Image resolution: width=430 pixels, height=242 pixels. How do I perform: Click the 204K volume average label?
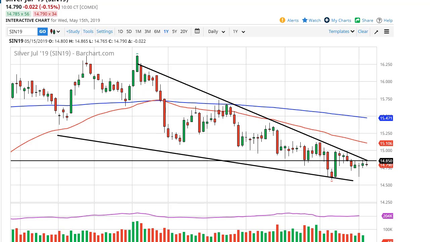click(387, 216)
